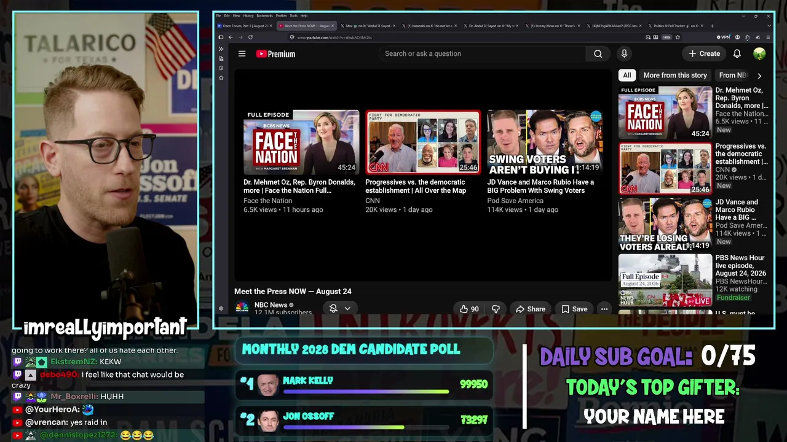Like the video with 90 likes
The image size is (787, 442).
(469, 309)
